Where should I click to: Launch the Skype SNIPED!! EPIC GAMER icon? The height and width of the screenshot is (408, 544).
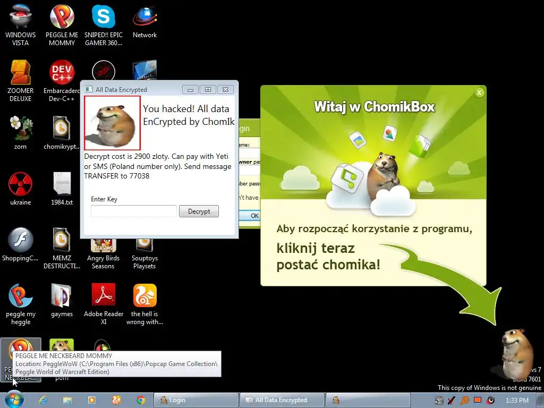tap(104, 25)
